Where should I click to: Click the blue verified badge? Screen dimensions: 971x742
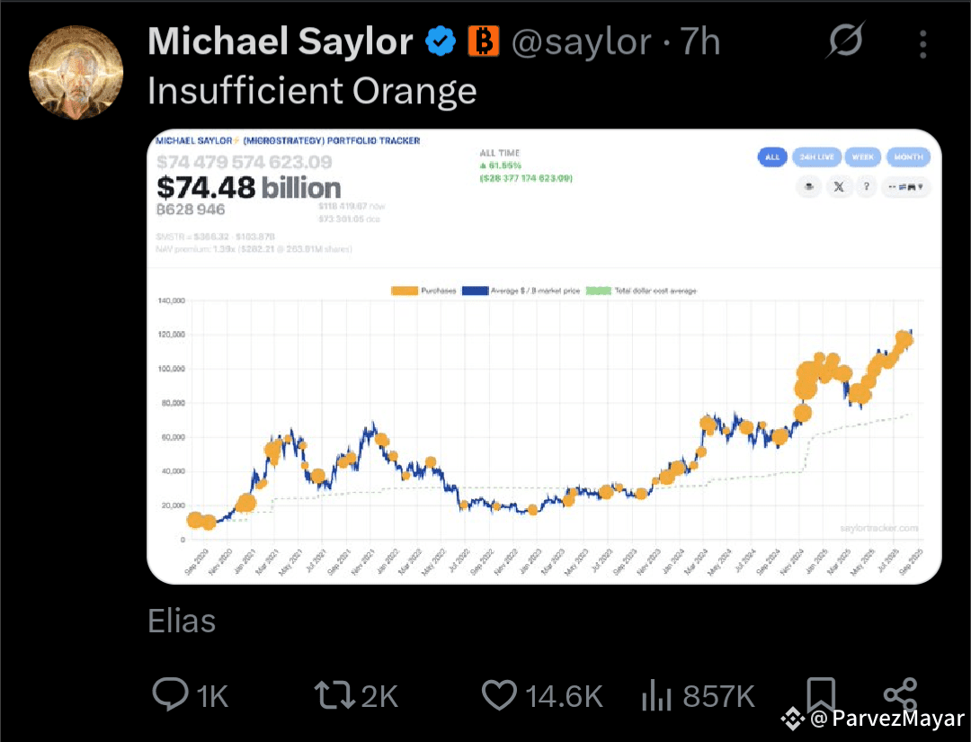(x=441, y=41)
